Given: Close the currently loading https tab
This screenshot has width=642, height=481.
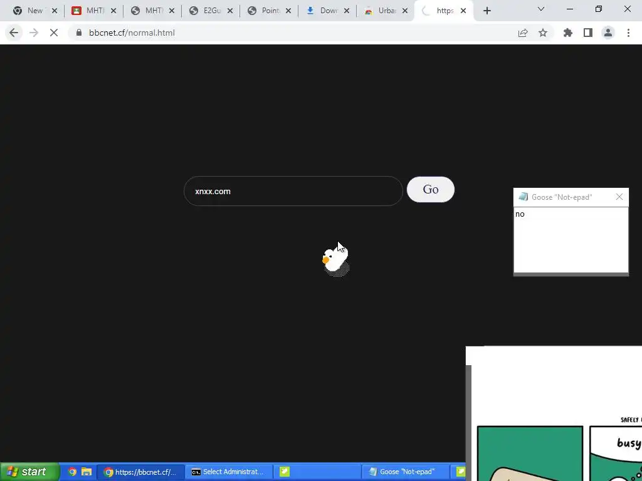Looking at the screenshot, I should (463, 11).
